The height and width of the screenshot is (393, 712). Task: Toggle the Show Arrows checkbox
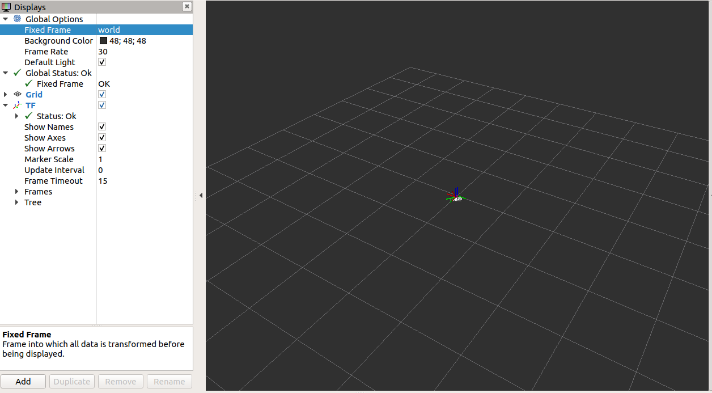point(102,148)
